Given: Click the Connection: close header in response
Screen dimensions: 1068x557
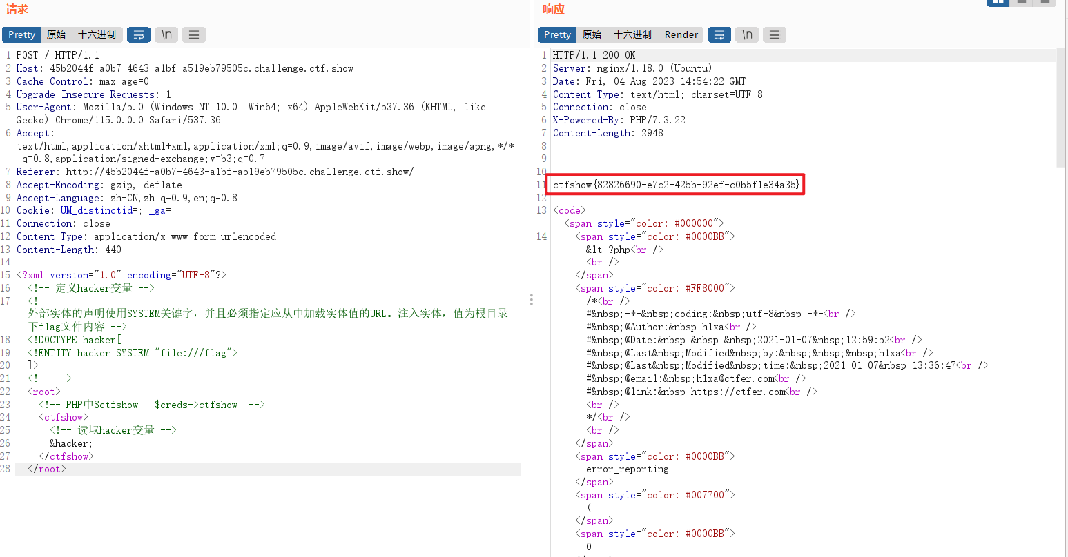Looking at the screenshot, I should point(600,107).
